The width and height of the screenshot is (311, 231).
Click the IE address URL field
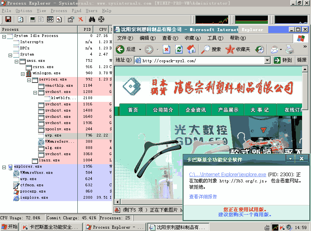(199, 60)
